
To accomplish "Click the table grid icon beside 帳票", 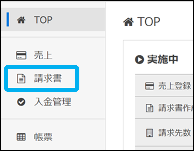I will click(x=21, y=137).
